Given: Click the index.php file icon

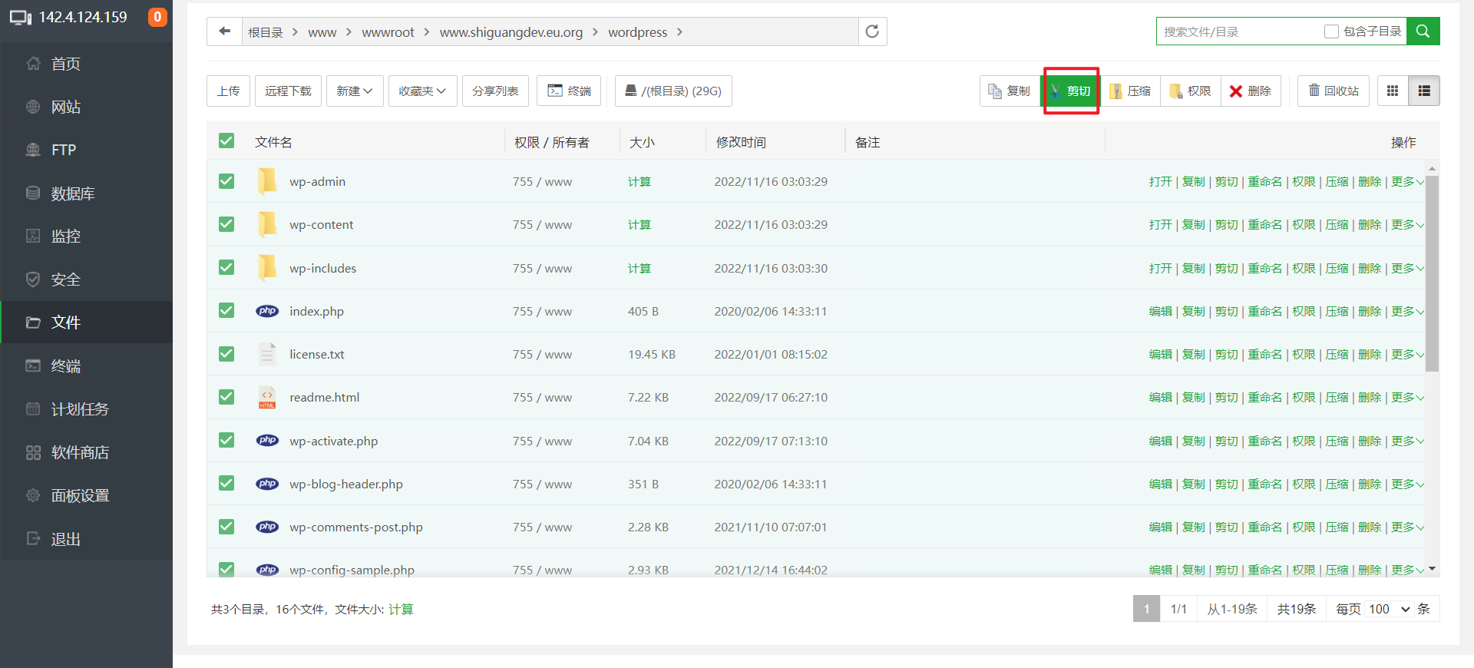Looking at the screenshot, I should click(267, 311).
